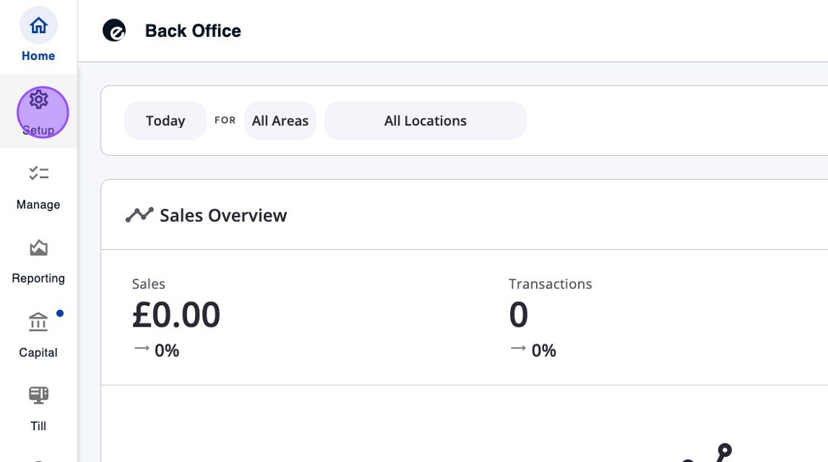Screen dimensions: 828x462
Task: Open the Till register icon
Action: (38, 395)
